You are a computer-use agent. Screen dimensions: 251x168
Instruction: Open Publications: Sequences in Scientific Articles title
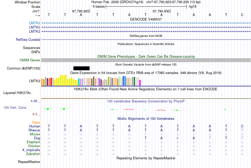pos(146,44)
